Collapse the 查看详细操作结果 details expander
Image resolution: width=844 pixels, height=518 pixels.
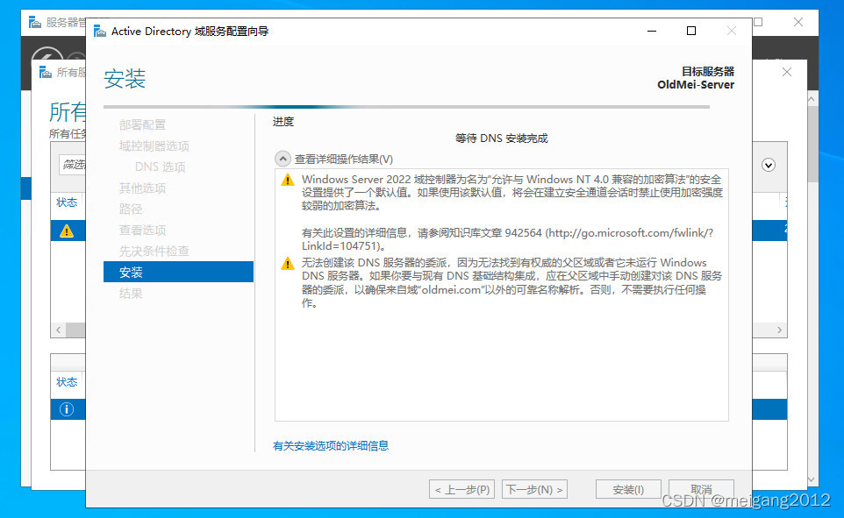click(x=283, y=159)
